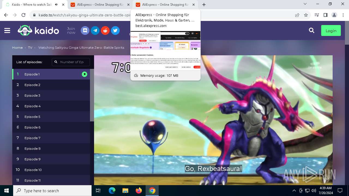This screenshot has width=349, height=196.
Task: Select Episode 4 in the list
Action: pyautogui.click(x=51, y=106)
